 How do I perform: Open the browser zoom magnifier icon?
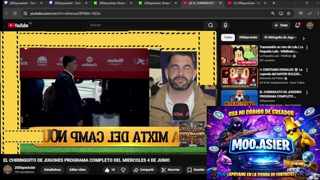click(273, 13)
